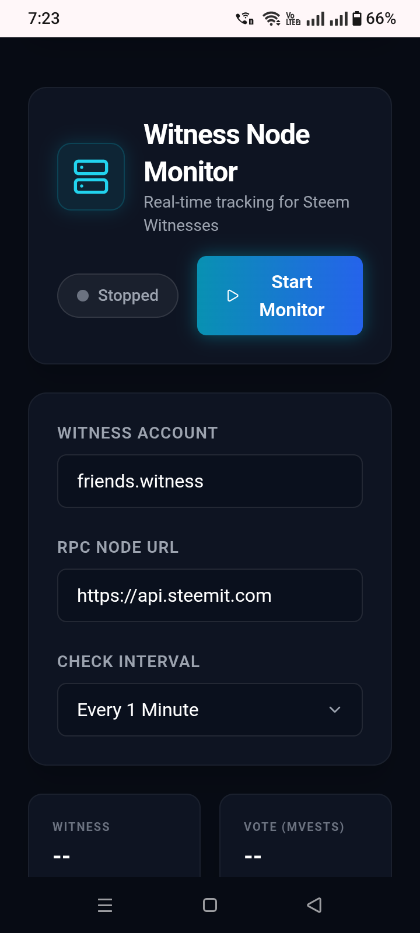Start the witness monitor
Image resolution: width=420 pixels, height=933 pixels.
point(280,296)
